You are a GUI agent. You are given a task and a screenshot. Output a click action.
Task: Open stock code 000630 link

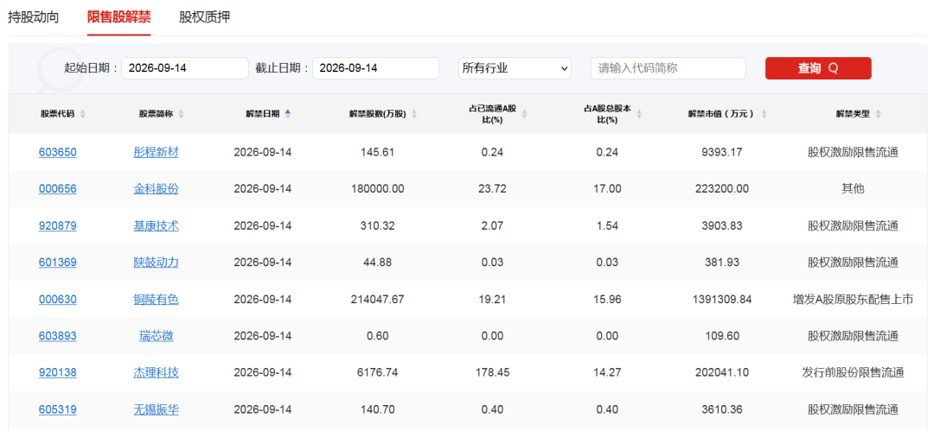58,300
